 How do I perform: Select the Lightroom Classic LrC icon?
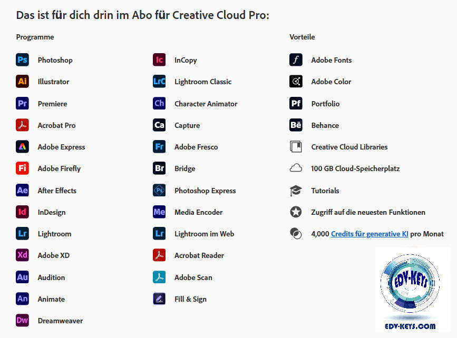159,82
